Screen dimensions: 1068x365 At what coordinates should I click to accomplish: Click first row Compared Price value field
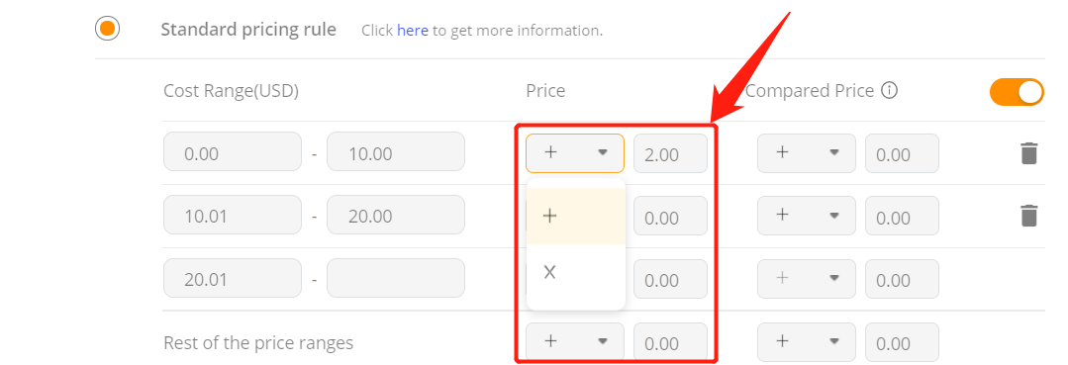coord(902,153)
